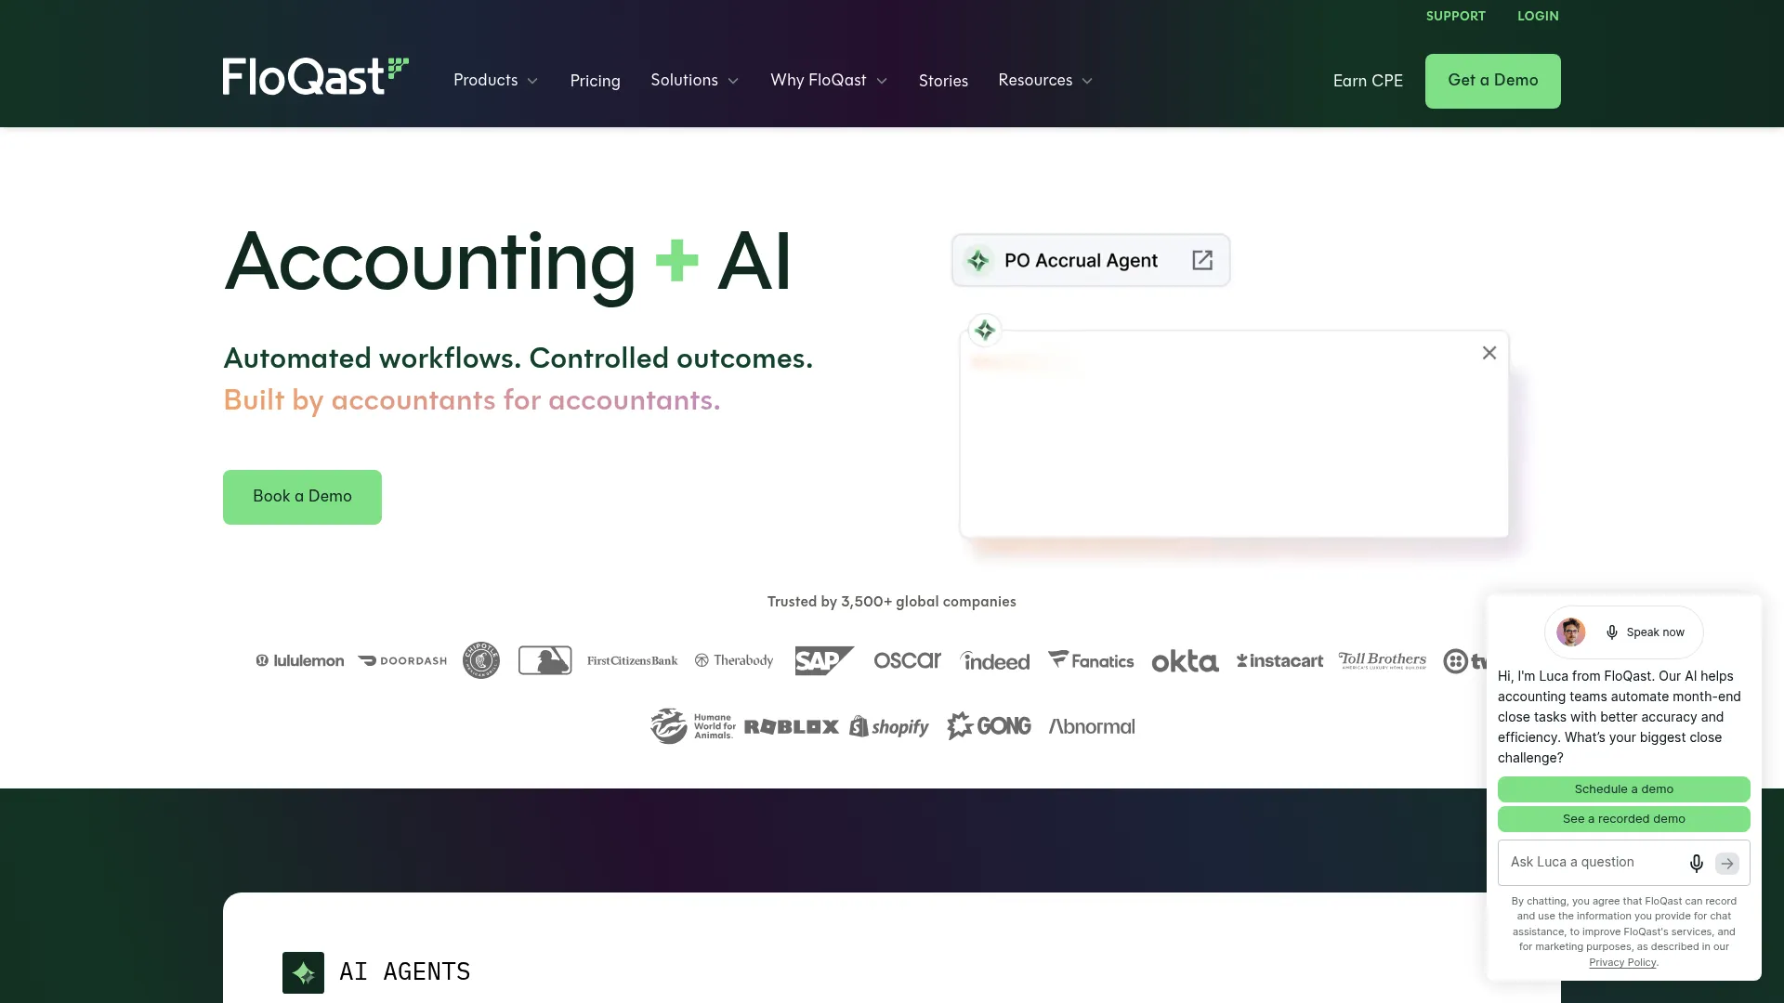This screenshot has width=1784, height=1003.
Task: Open the Privacy Policy link
Action: click(1622, 962)
